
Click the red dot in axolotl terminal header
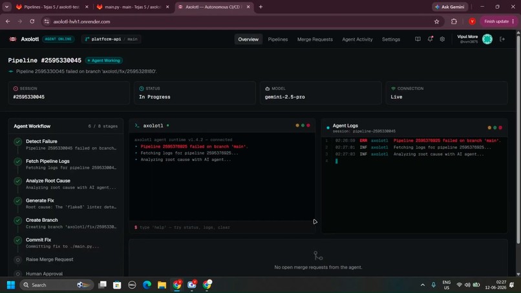308,125
